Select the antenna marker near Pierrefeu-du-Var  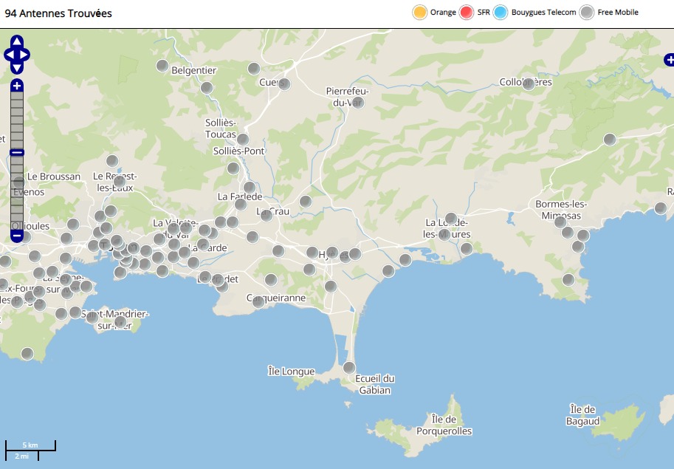(x=358, y=103)
